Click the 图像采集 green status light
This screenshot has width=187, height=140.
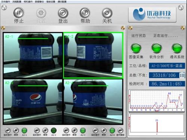136,48
